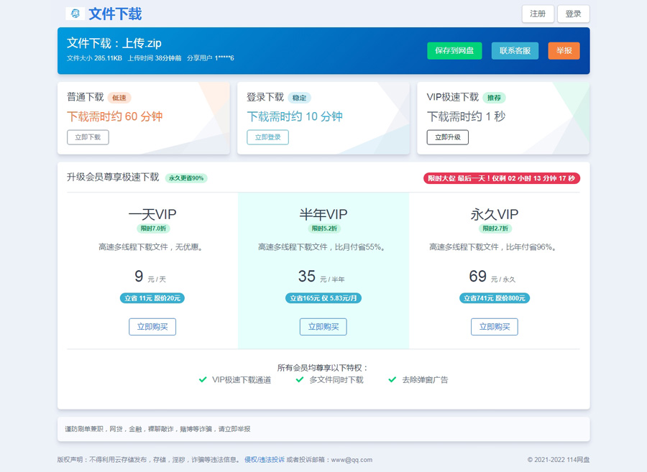Image resolution: width=647 pixels, height=472 pixels.
Task: Open the 注册 registration page
Action: coord(537,14)
